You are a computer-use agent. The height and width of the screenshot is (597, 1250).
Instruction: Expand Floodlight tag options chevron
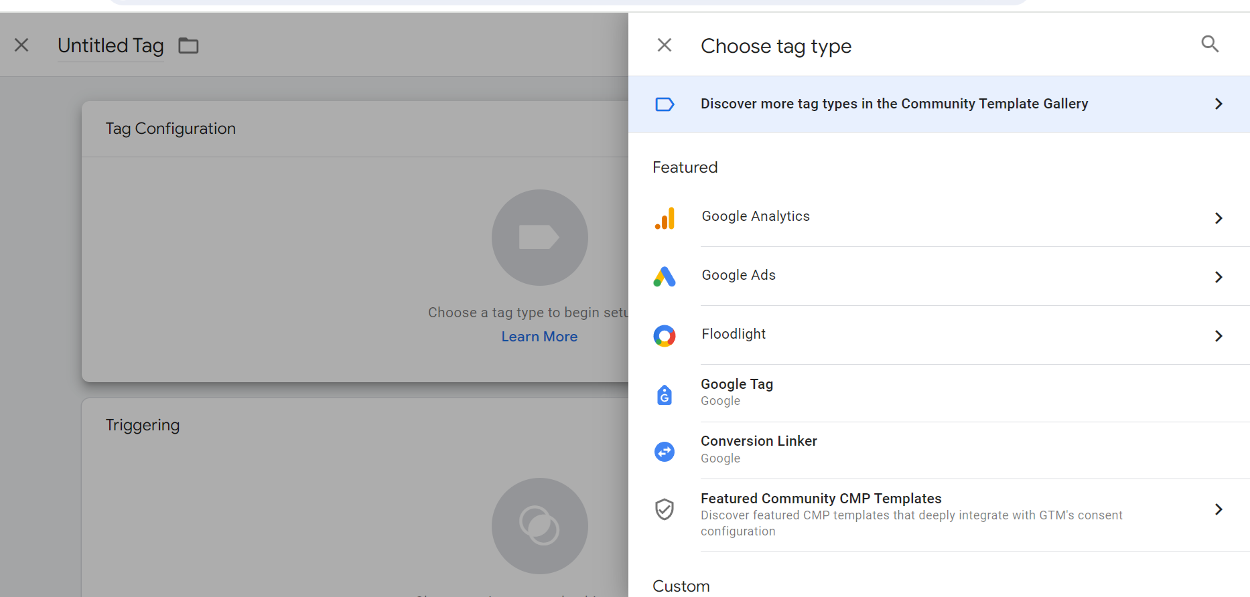1219,336
